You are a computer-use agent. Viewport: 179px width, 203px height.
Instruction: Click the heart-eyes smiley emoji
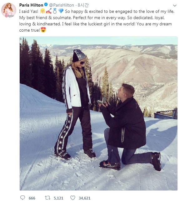pyautogui.click(x=43, y=30)
